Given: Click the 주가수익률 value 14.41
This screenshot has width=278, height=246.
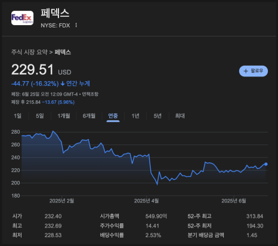Looking at the screenshot, I should 152,226.
